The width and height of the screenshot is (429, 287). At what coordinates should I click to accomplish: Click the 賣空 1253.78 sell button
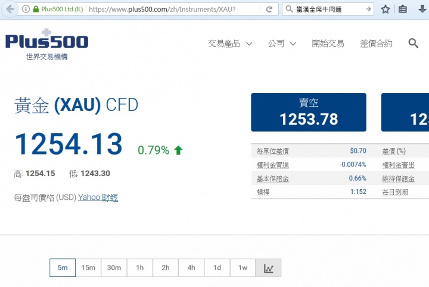[x=309, y=112]
